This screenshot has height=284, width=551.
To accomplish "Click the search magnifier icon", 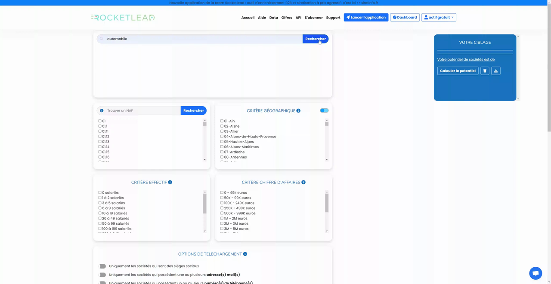I will [x=102, y=39].
